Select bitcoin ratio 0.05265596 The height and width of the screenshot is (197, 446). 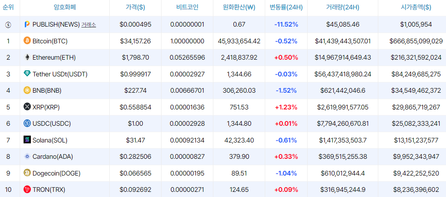pyautogui.click(x=187, y=58)
